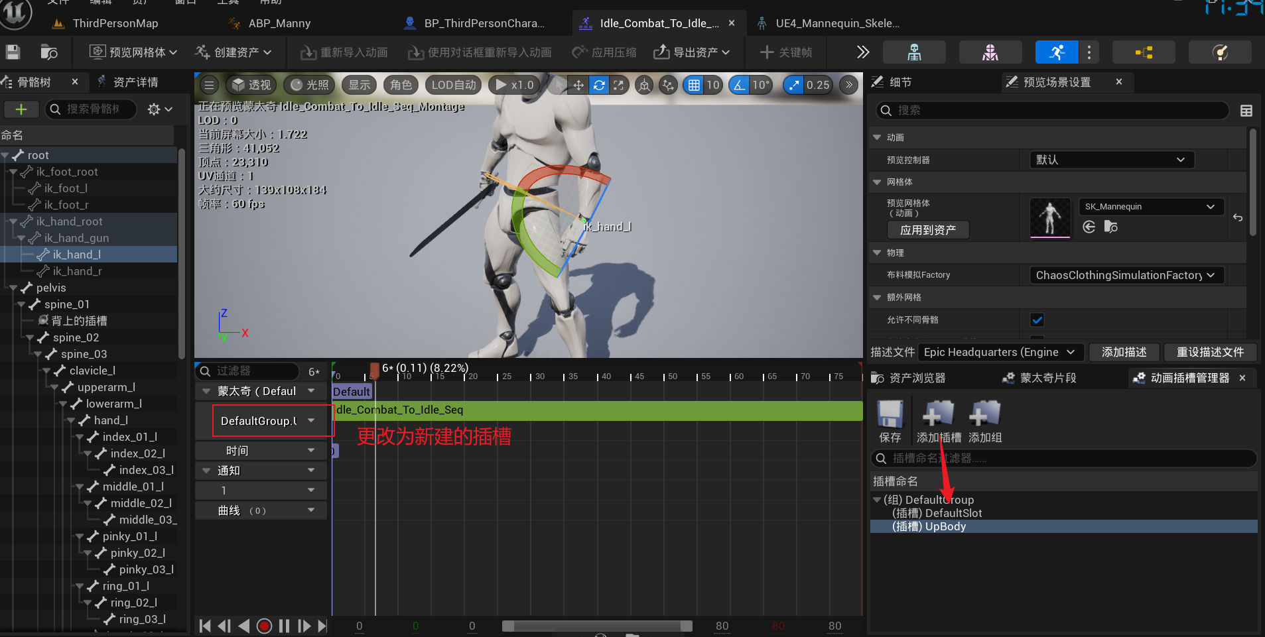The height and width of the screenshot is (637, 1265).
Task: Open Skeletal Mesh editor mode icon
Action: pos(990,52)
